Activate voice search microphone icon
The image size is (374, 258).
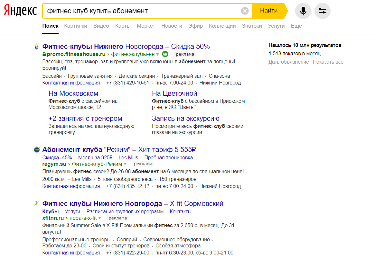point(303,11)
